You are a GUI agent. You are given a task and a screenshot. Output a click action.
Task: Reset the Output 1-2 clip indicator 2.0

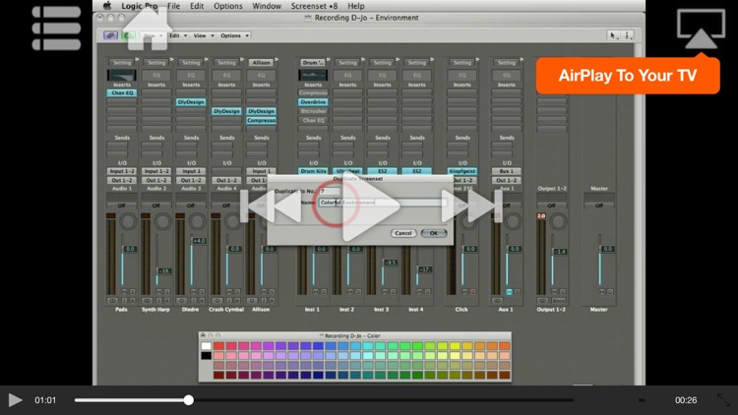click(x=541, y=216)
